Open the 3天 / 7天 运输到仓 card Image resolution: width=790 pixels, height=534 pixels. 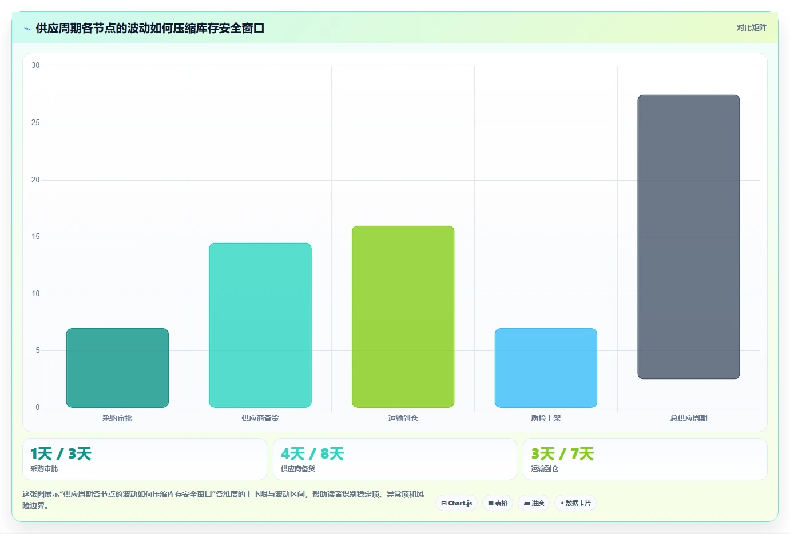(645, 459)
